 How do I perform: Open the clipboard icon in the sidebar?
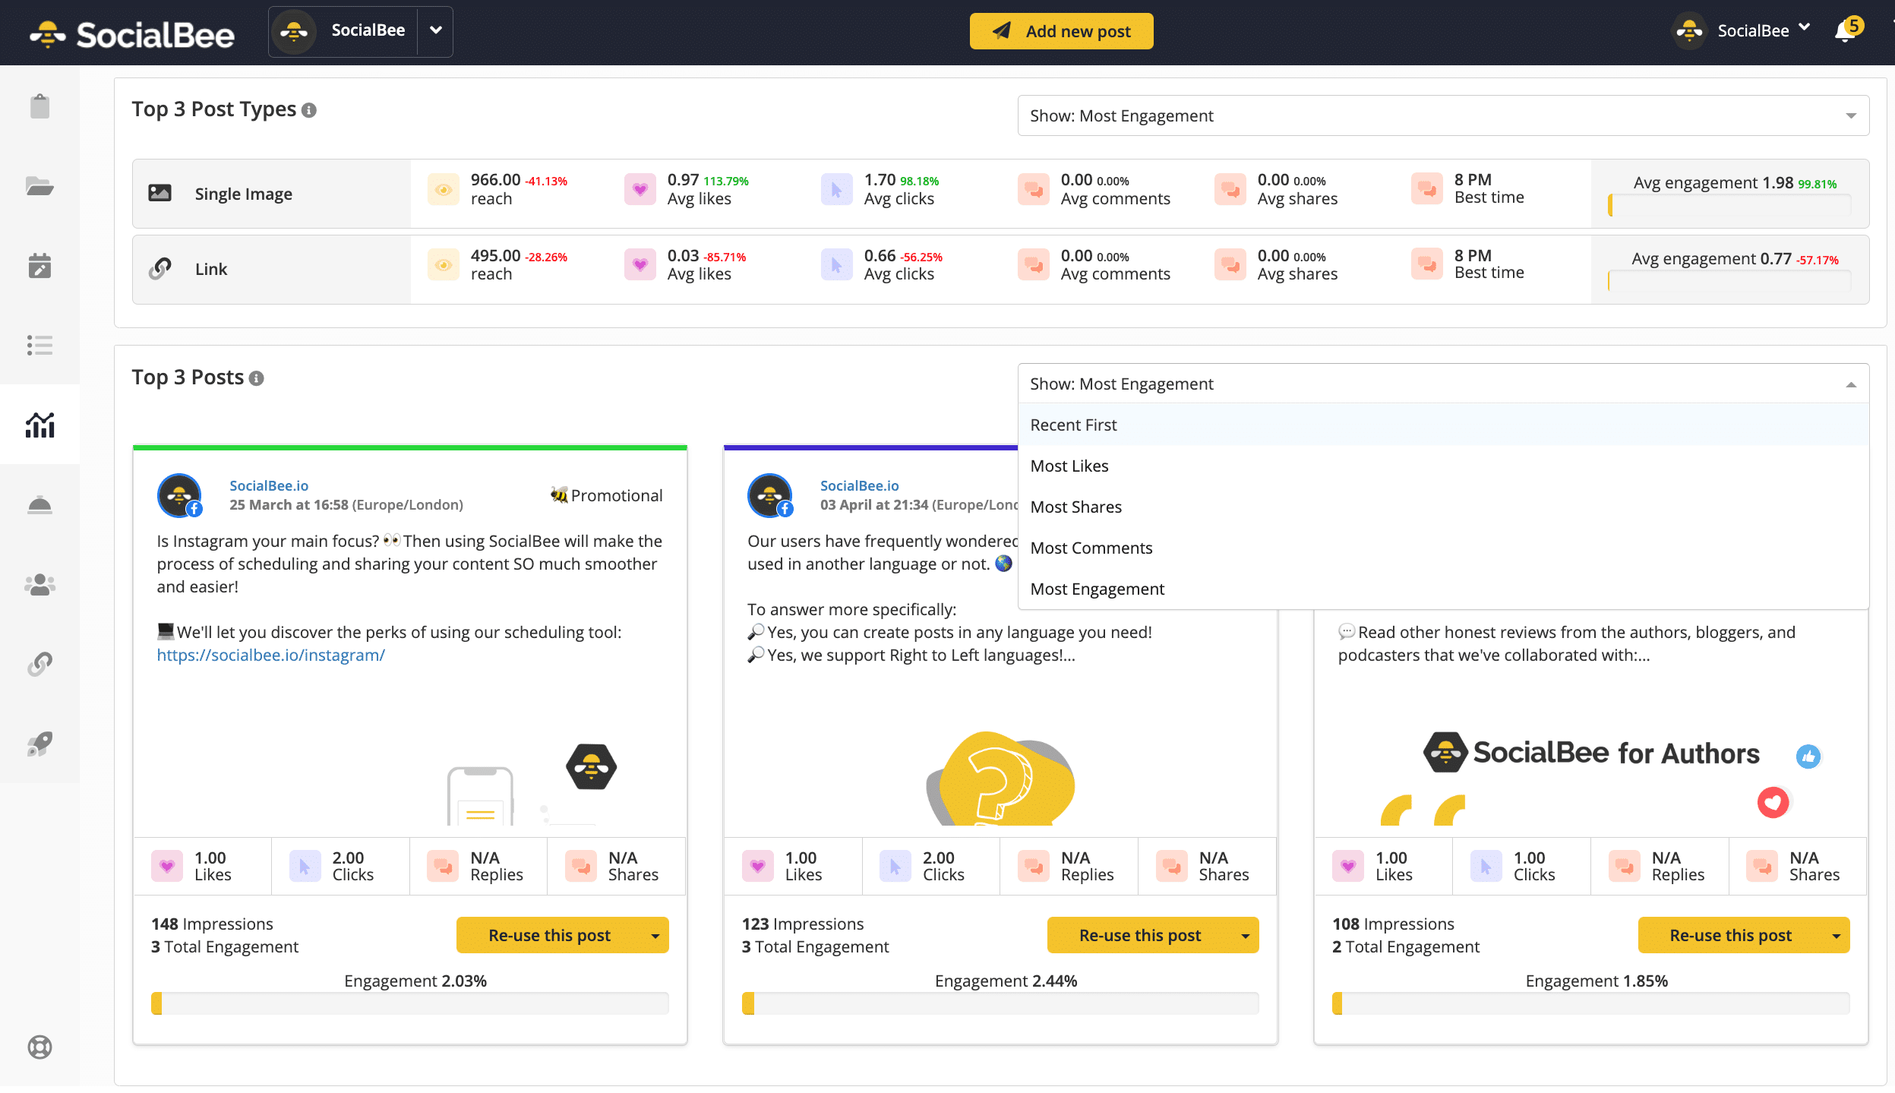pyautogui.click(x=39, y=106)
